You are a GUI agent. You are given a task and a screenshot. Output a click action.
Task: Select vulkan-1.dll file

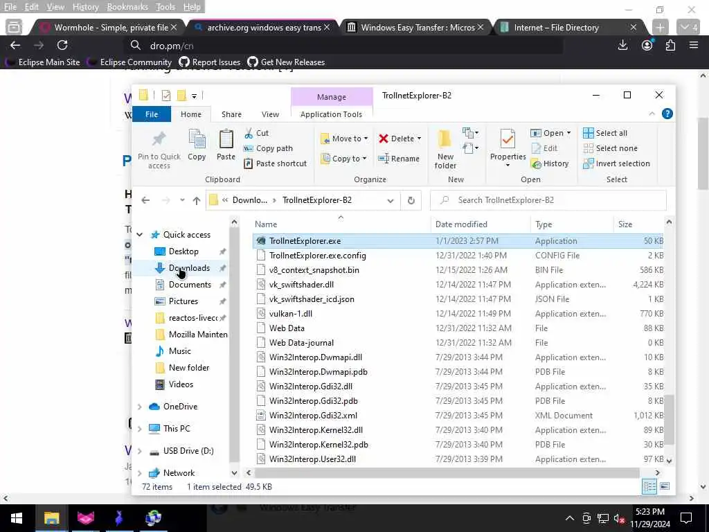tap(291, 314)
